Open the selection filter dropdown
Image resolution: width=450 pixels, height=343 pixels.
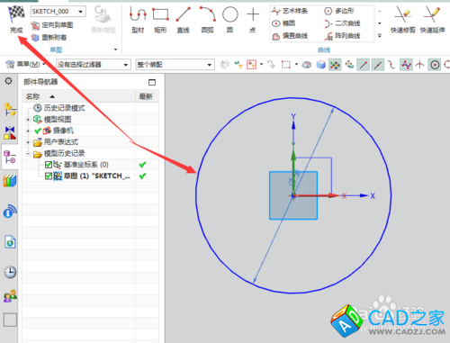94,65
